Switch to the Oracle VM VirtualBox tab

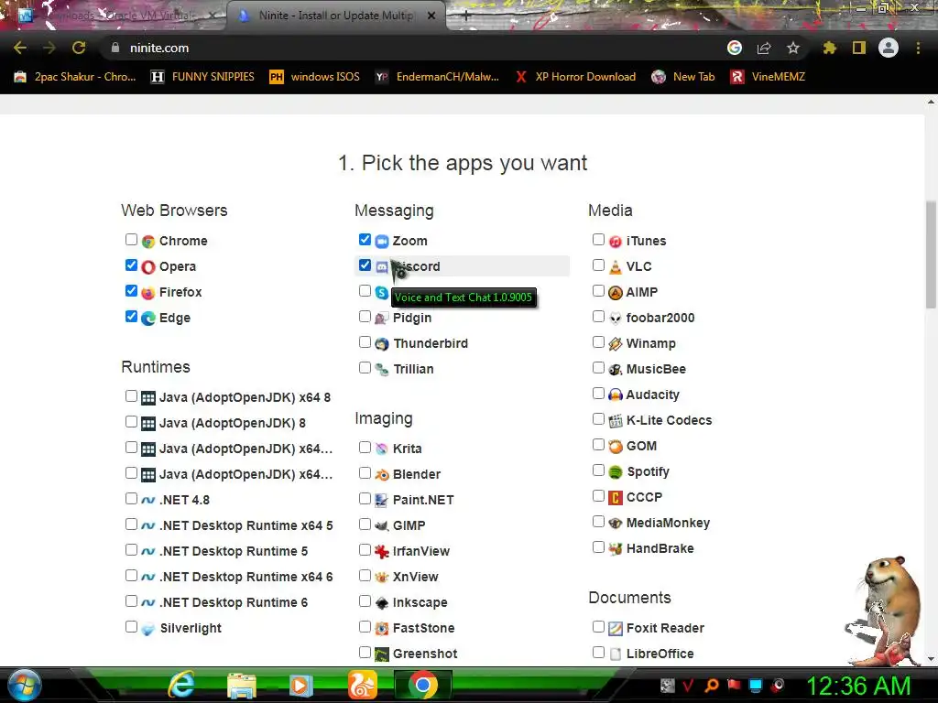120,16
